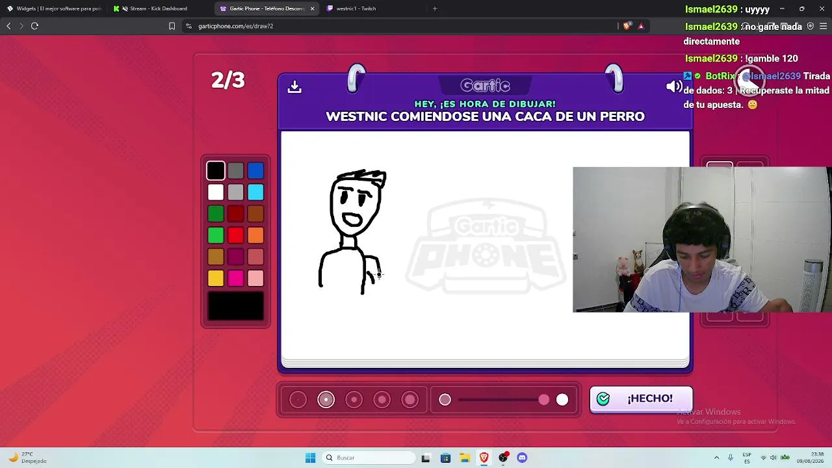Open the Windows Start menu
The width and height of the screenshot is (832, 468).
point(310,458)
